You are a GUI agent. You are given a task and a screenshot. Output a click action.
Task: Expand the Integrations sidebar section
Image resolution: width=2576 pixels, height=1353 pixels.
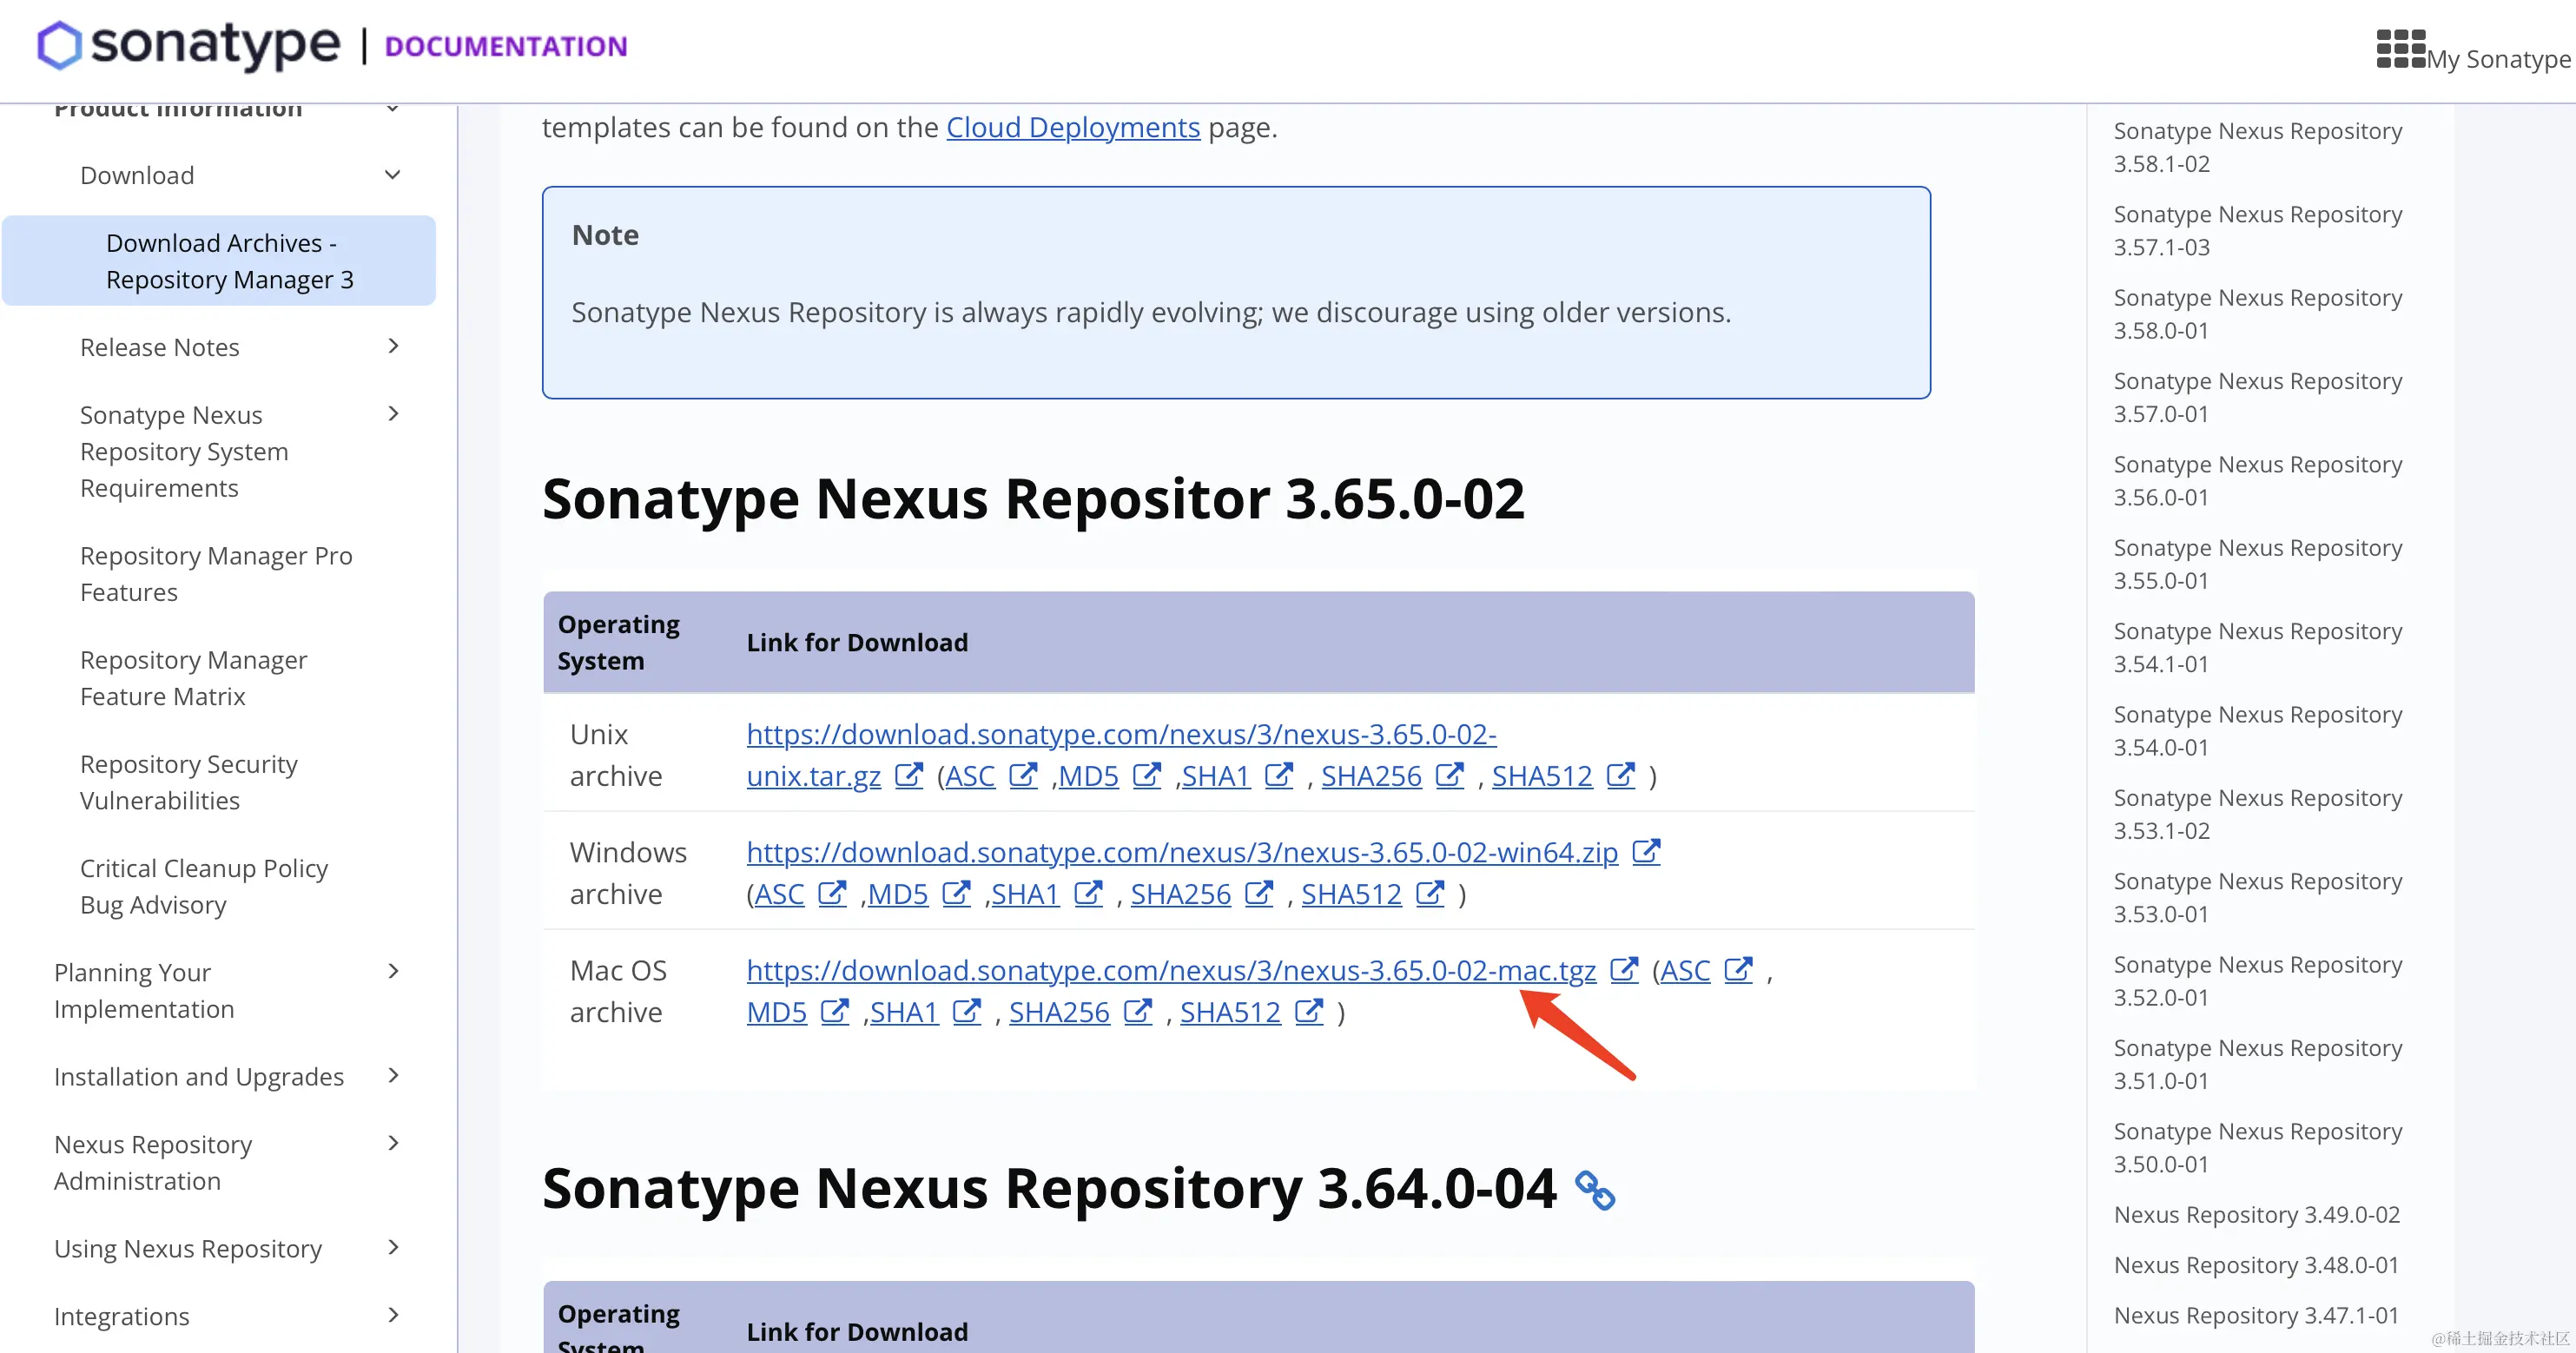(x=393, y=1316)
